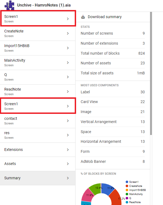This screenshot has height=205, width=163.
Task: Click the Number of extensions stat row
Action: pos(113,43)
